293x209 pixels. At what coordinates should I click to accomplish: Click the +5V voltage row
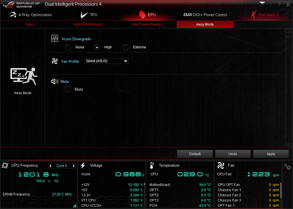pos(112,190)
